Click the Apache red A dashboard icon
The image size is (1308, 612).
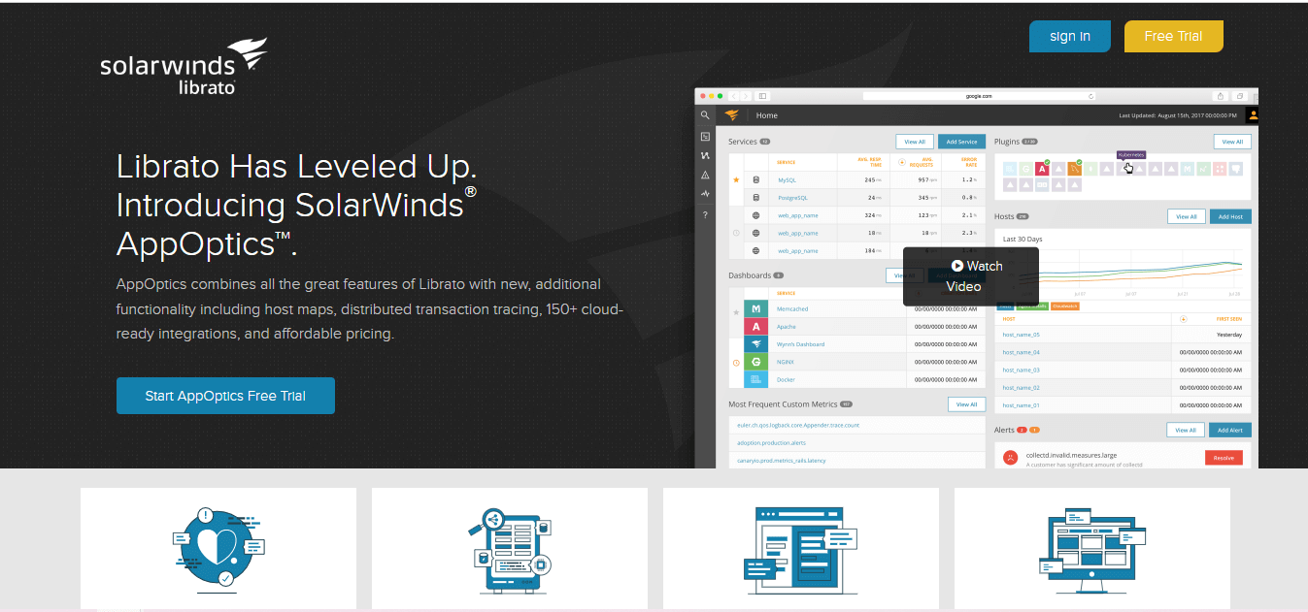[755, 327]
